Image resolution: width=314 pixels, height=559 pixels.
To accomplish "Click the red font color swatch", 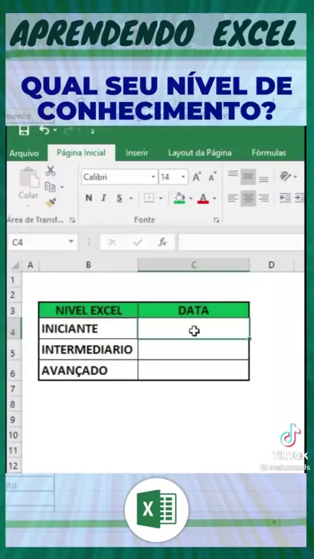I will click(203, 198).
